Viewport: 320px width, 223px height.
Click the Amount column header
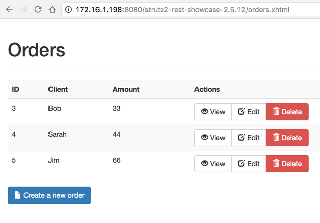126,89
